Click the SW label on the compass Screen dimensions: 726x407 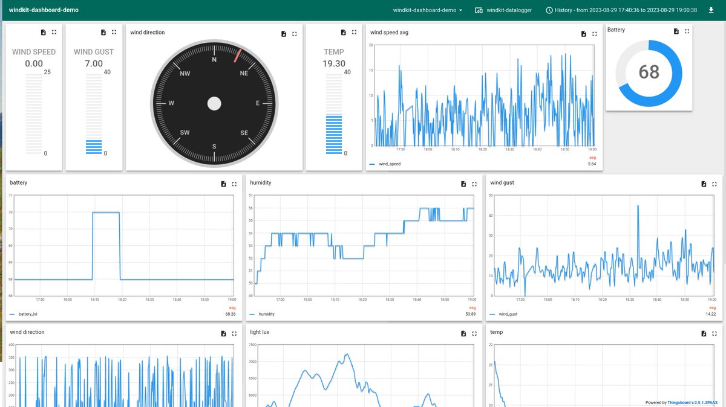(185, 133)
